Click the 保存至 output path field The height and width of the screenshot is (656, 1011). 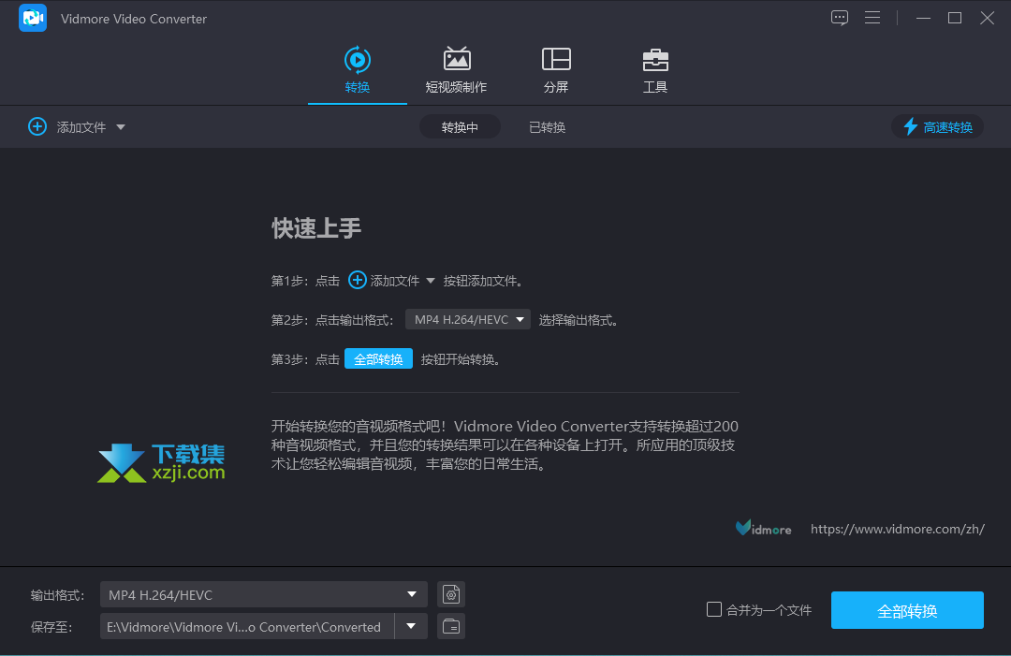tap(247, 626)
